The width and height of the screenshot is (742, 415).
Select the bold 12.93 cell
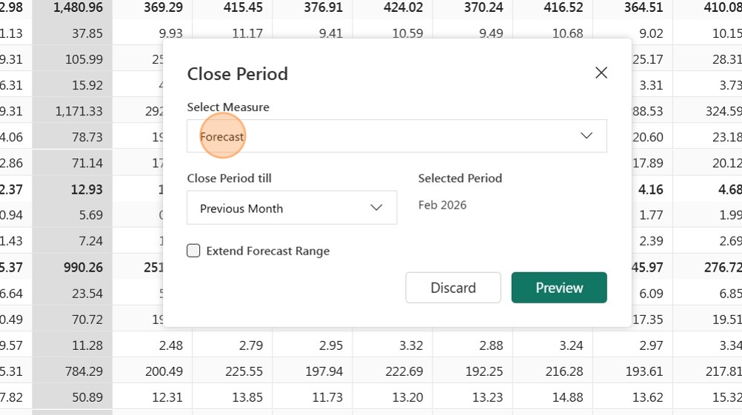pos(73,189)
